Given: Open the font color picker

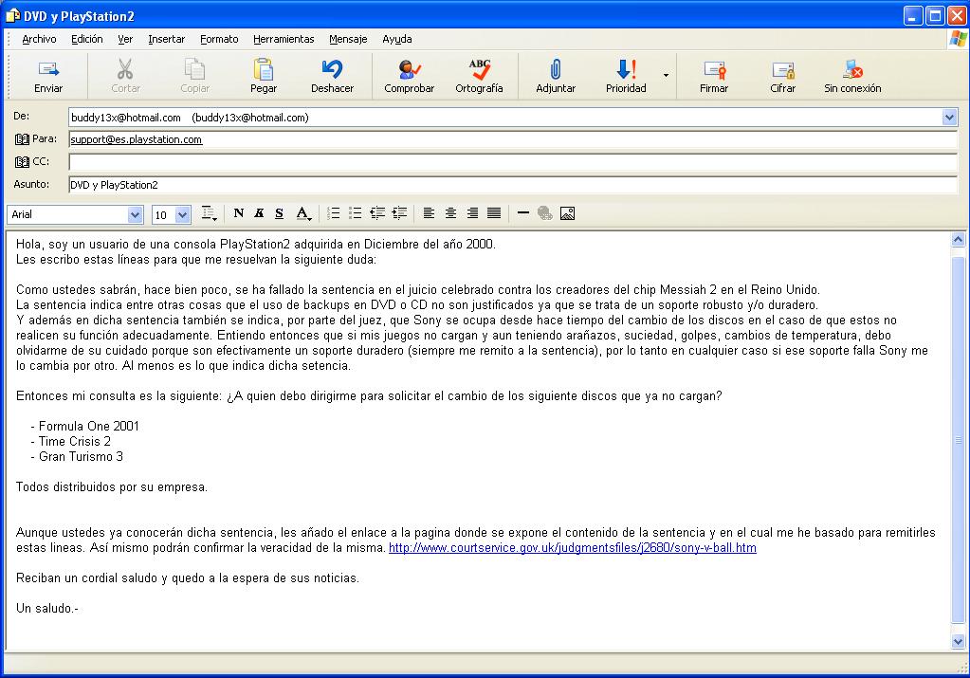Looking at the screenshot, I should point(302,213).
